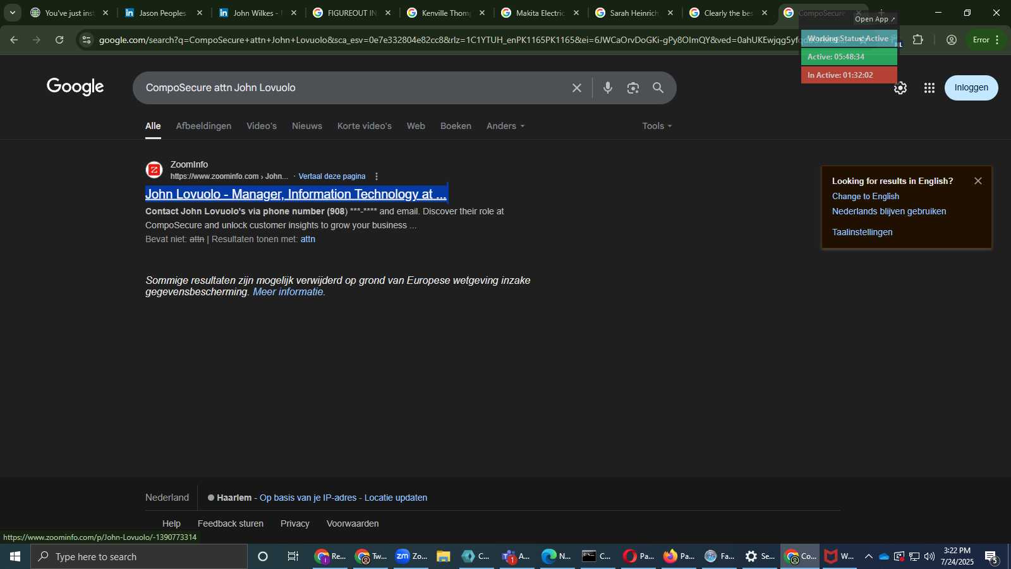
Task: Open the Zoom app on the taskbar
Action: pos(411,556)
